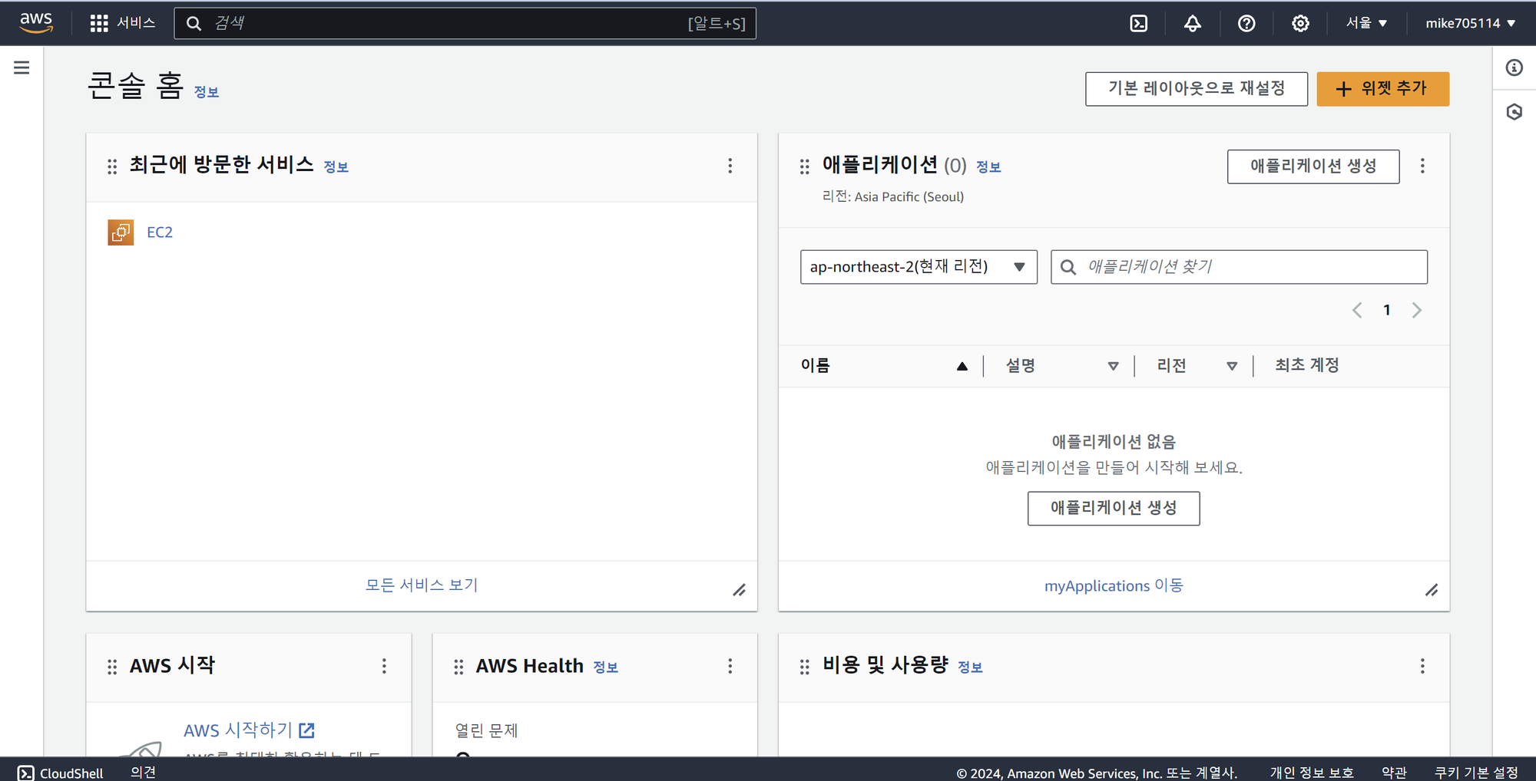Focus the 애플리케이션 찾기 search field
Image resolution: width=1536 pixels, height=781 pixels.
[x=1239, y=267]
